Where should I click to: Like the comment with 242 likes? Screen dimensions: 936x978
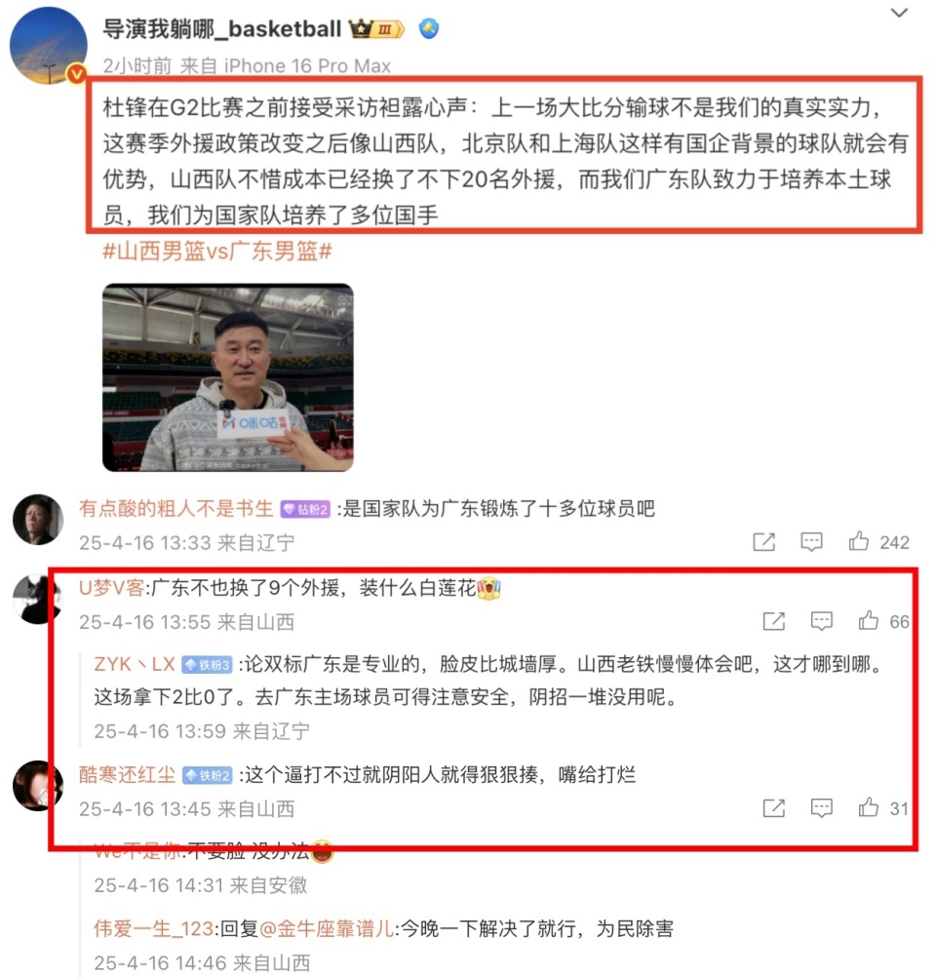tap(859, 541)
